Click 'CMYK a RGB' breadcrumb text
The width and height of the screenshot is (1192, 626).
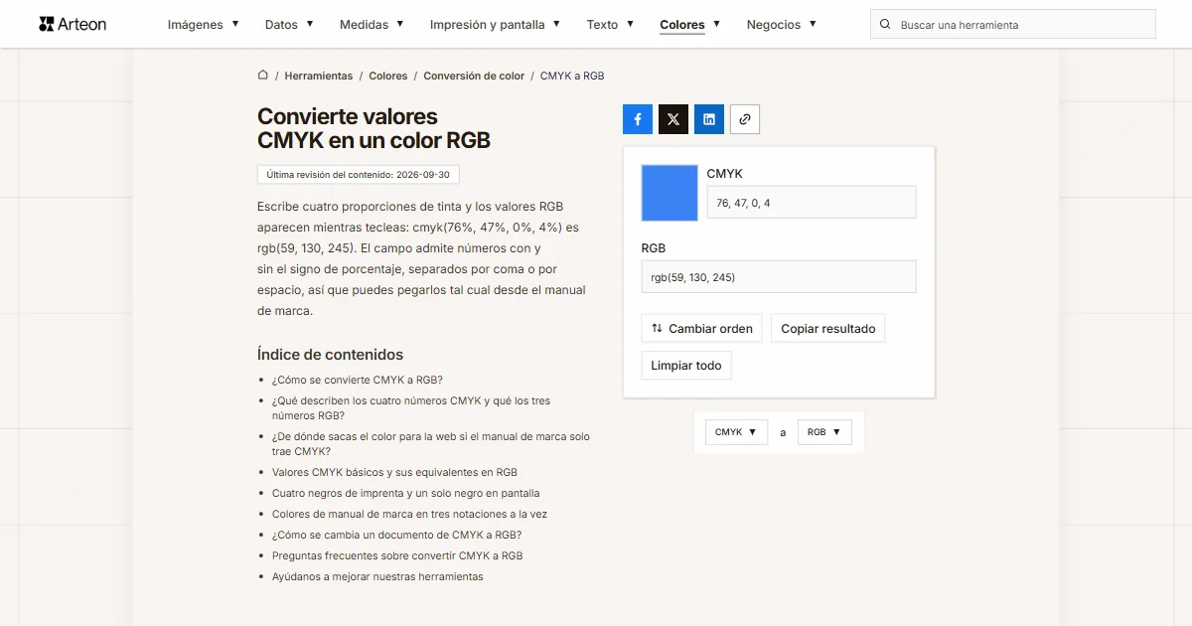pos(572,76)
